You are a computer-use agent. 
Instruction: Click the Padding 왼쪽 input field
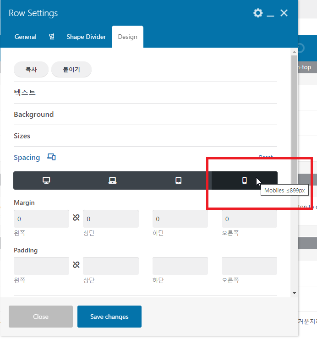point(42,266)
